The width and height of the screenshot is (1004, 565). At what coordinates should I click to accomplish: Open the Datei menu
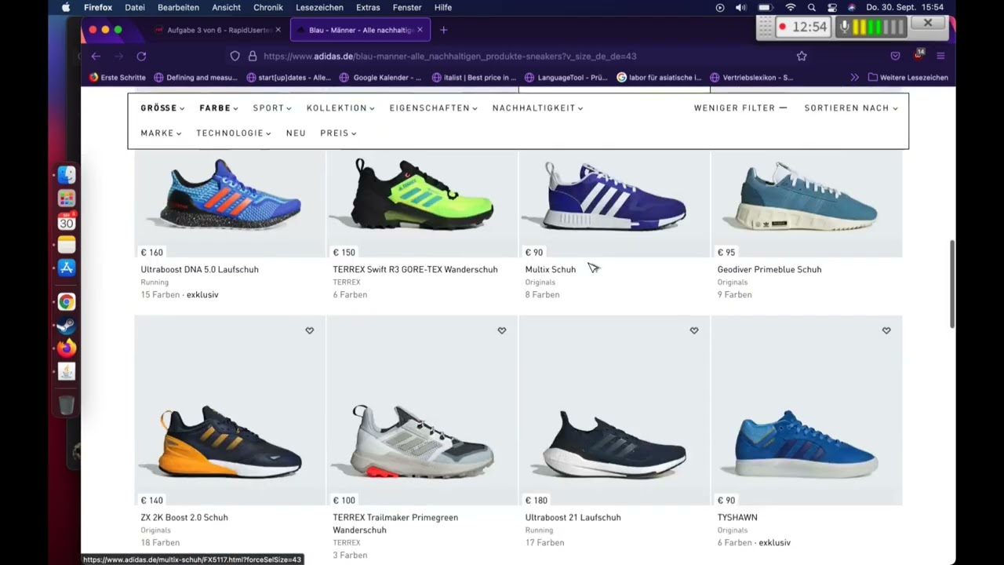[x=135, y=7]
